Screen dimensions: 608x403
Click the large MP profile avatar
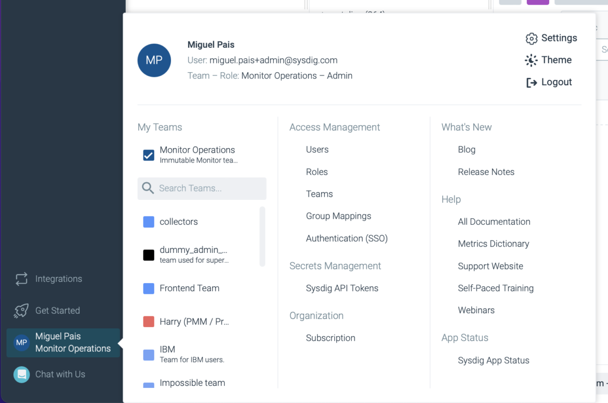[154, 60]
